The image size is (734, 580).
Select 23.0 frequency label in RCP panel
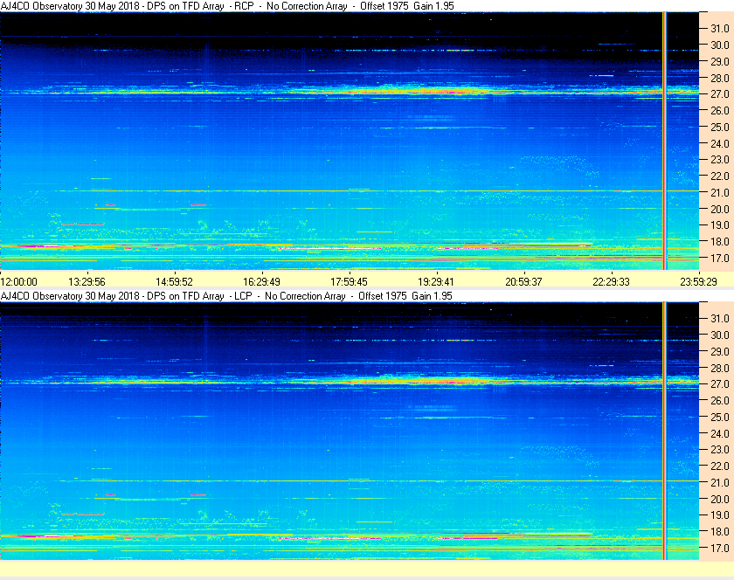click(720, 160)
